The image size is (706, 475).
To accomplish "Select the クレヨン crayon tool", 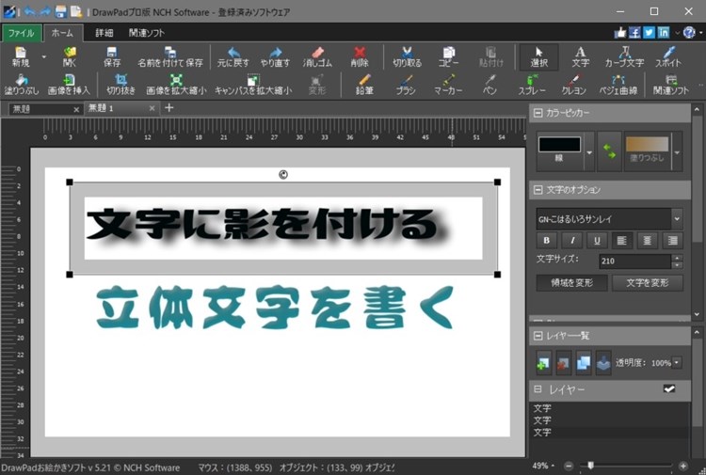I will click(573, 85).
